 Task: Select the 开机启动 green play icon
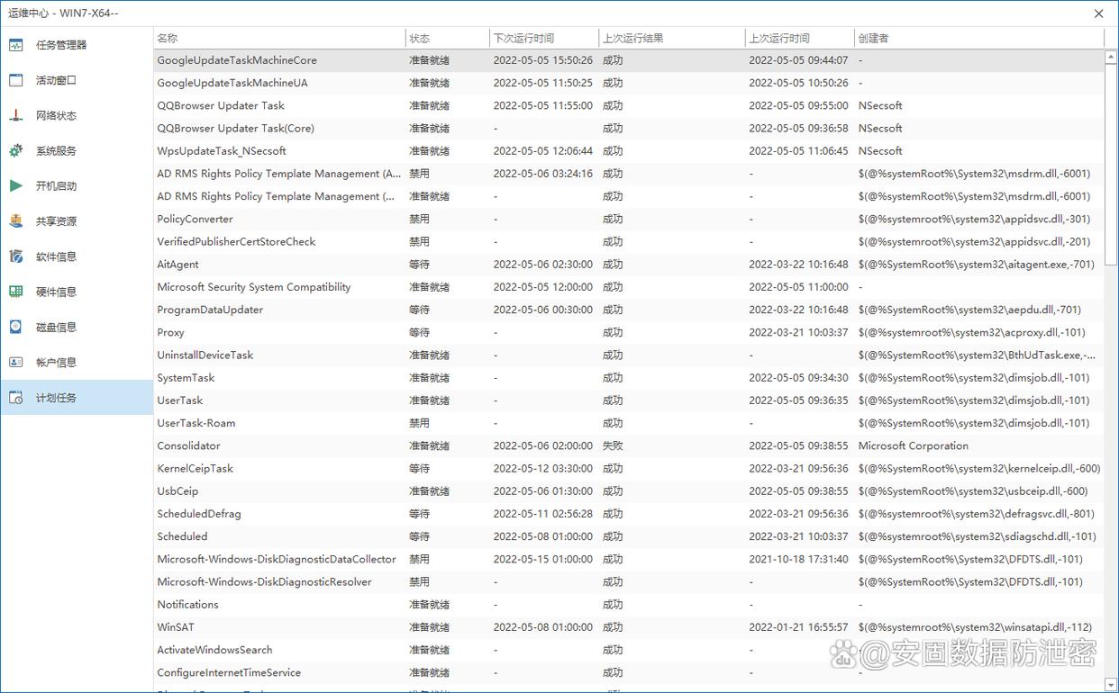point(16,186)
